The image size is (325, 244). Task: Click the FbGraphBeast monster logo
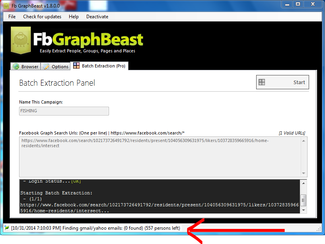(x=21, y=40)
